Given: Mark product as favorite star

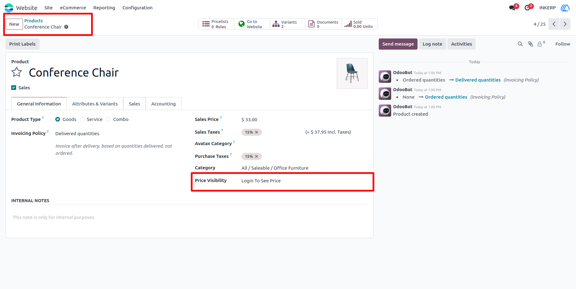Looking at the screenshot, I should click(17, 72).
